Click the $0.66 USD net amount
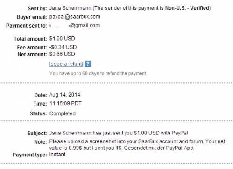 click(62, 54)
